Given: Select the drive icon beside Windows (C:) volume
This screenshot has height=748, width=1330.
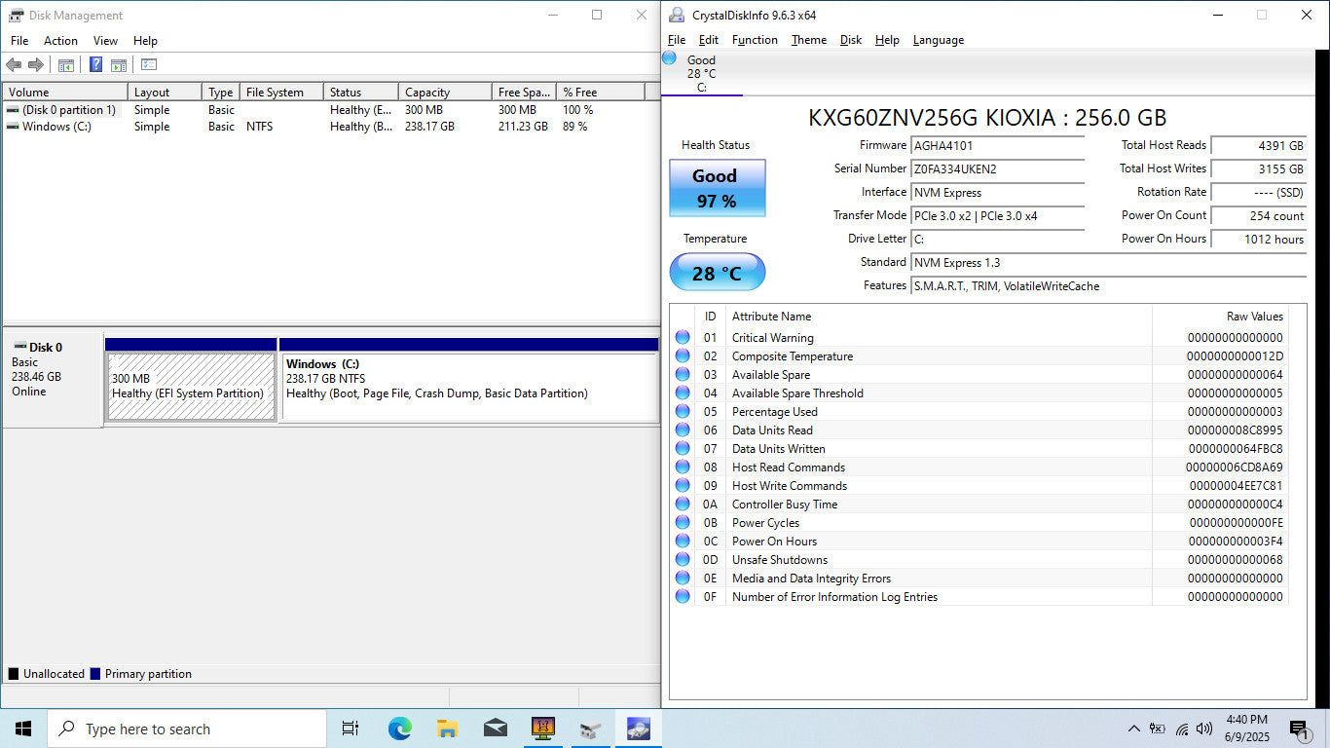Looking at the screenshot, I should click(x=13, y=127).
